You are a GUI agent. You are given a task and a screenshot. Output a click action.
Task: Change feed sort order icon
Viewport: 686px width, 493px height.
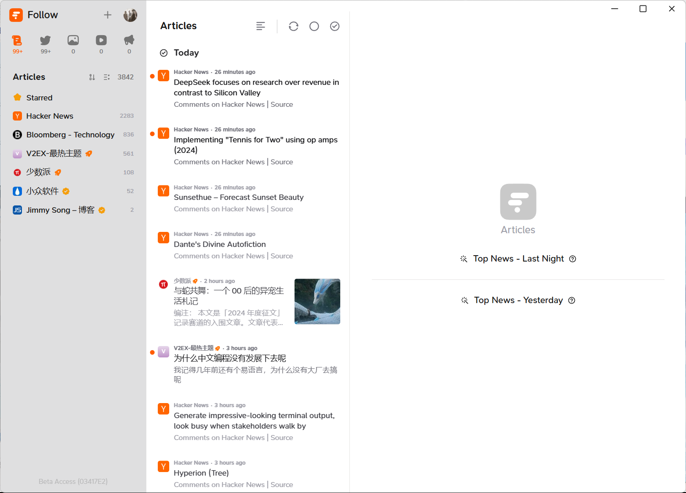click(x=92, y=77)
